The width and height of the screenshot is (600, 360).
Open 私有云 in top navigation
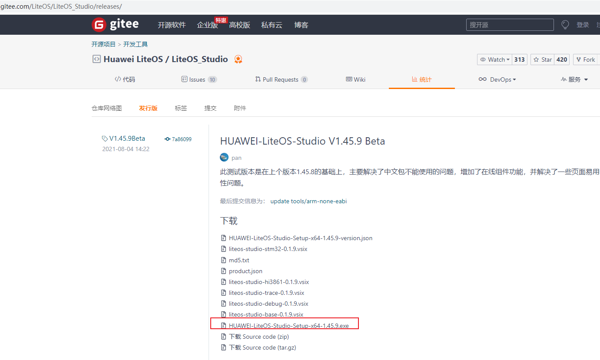point(272,25)
